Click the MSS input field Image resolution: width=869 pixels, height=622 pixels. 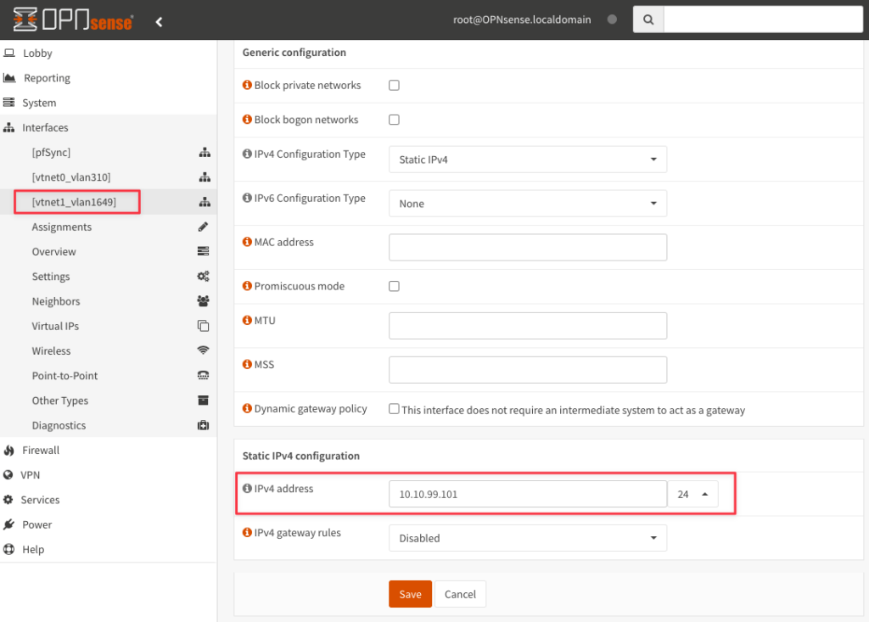528,370
